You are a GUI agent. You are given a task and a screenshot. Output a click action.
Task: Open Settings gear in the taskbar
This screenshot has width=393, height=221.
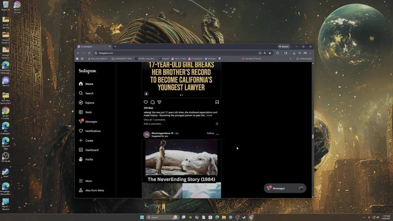(x=231, y=217)
